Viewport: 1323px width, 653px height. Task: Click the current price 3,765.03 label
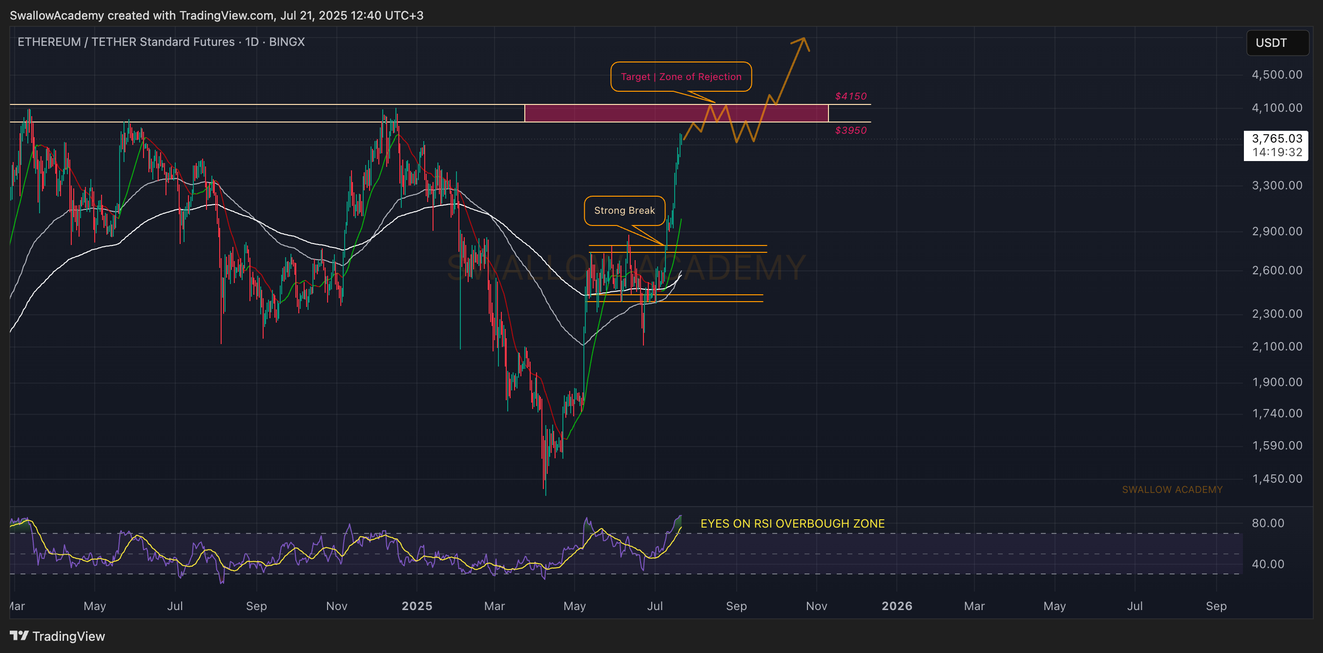tap(1277, 139)
